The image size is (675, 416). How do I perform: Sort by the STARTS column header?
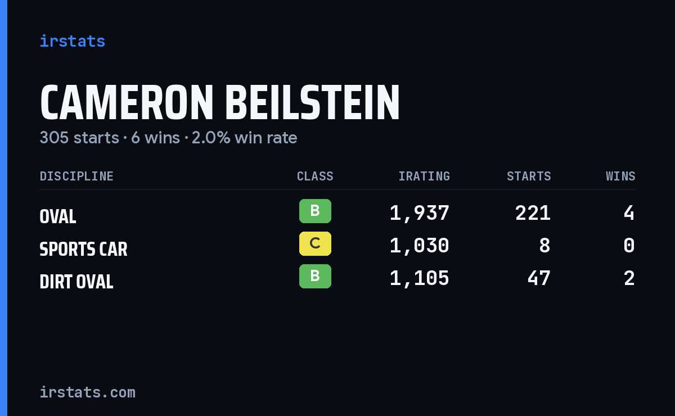(529, 177)
